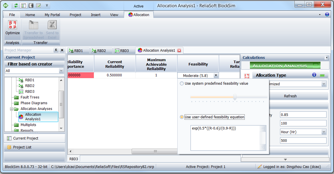Close the Allocation Analysis1 tab
Screen dimensions: 334x174
click(179, 51)
